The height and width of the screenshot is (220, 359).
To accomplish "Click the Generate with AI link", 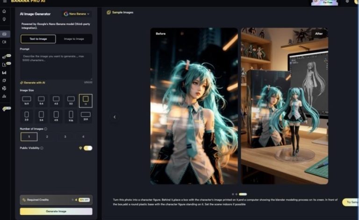I will [x=34, y=82].
